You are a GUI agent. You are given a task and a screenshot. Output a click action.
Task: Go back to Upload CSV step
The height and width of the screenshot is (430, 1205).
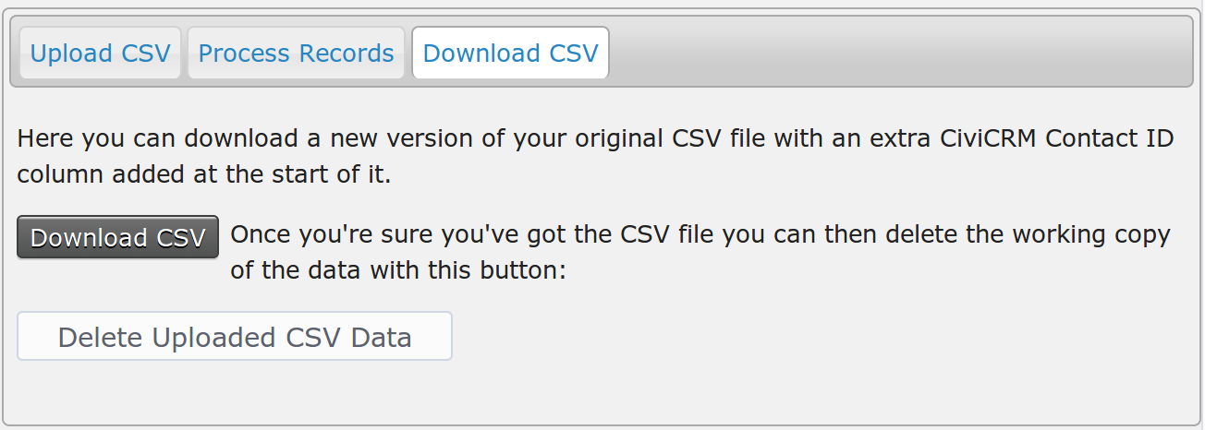[x=100, y=54]
